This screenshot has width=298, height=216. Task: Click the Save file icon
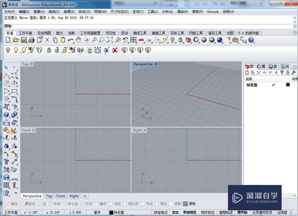(24, 40)
